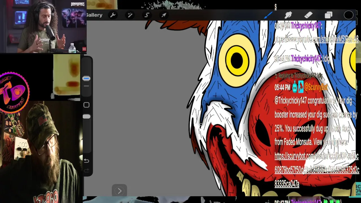361x203 pixels.
Task: Click the blue brush size slider handle
Action: pos(86,79)
